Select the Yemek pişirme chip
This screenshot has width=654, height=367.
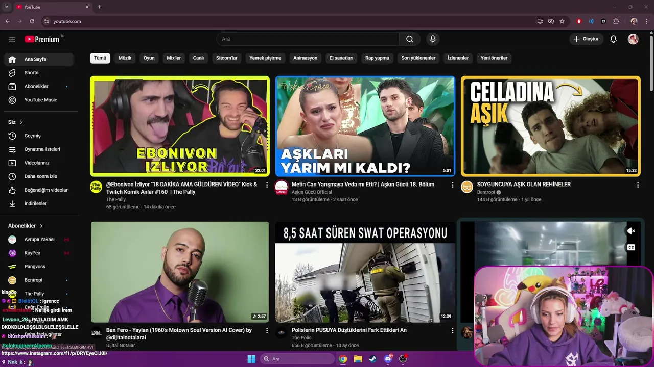265,58
